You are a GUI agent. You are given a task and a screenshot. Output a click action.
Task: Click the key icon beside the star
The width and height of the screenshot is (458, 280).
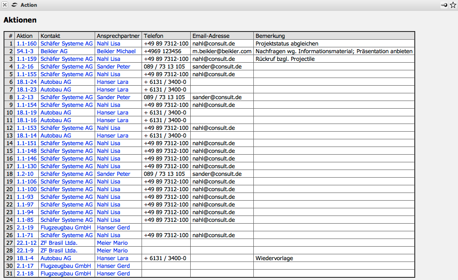(x=444, y=5)
